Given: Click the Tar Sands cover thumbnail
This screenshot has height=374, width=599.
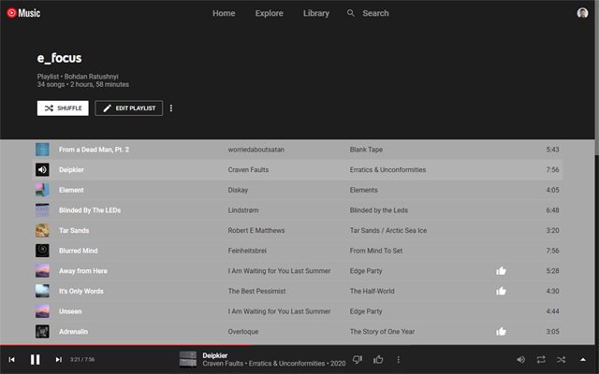Looking at the screenshot, I should tap(42, 231).
